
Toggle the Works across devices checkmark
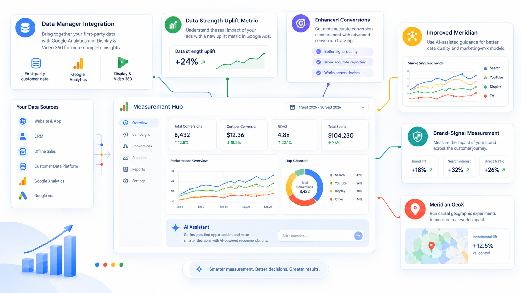(x=318, y=73)
